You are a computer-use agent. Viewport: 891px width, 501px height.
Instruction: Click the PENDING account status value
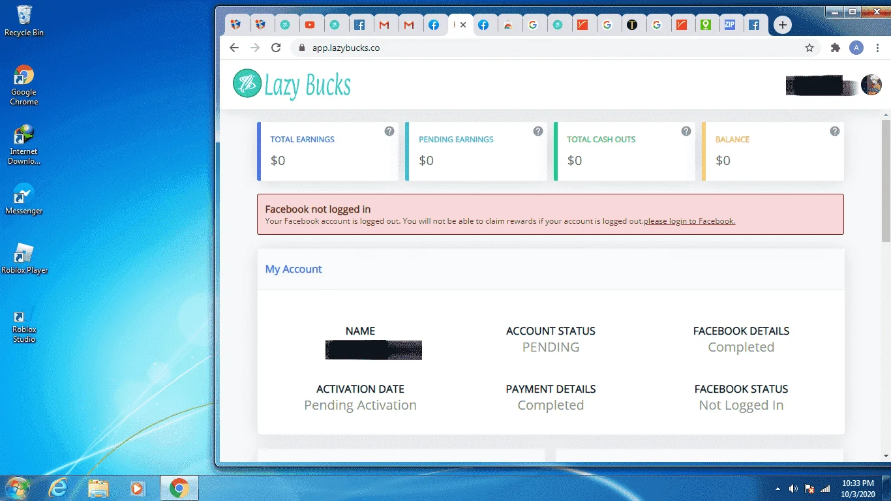coord(551,347)
